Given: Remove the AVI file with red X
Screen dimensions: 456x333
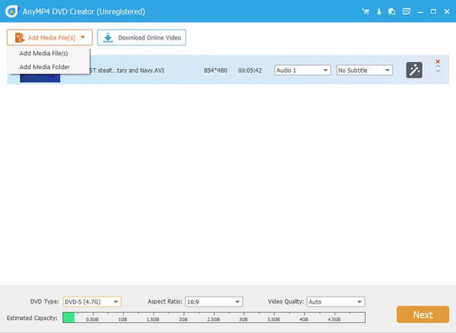Looking at the screenshot, I should (438, 61).
